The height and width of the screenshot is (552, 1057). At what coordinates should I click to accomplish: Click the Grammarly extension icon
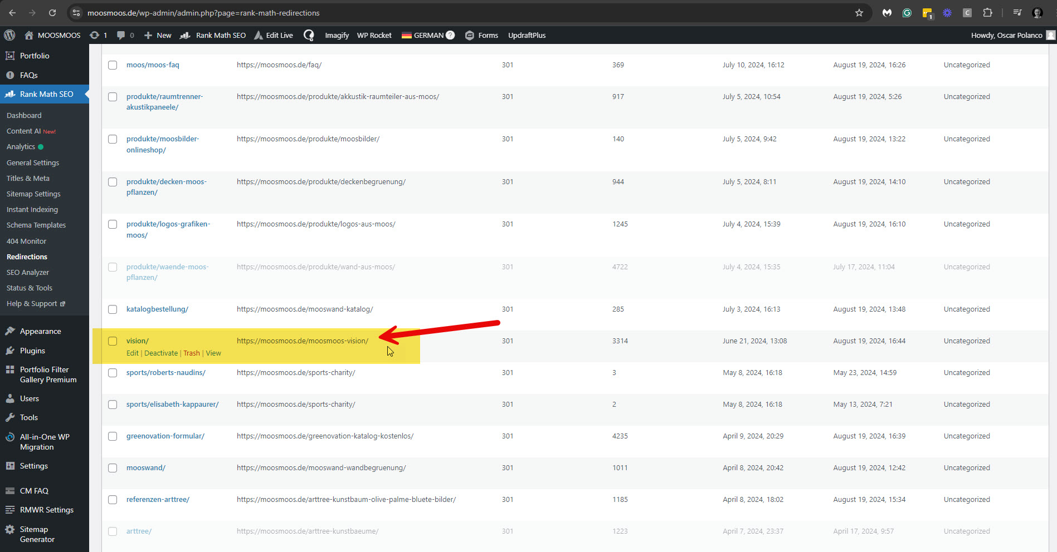[907, 13]
